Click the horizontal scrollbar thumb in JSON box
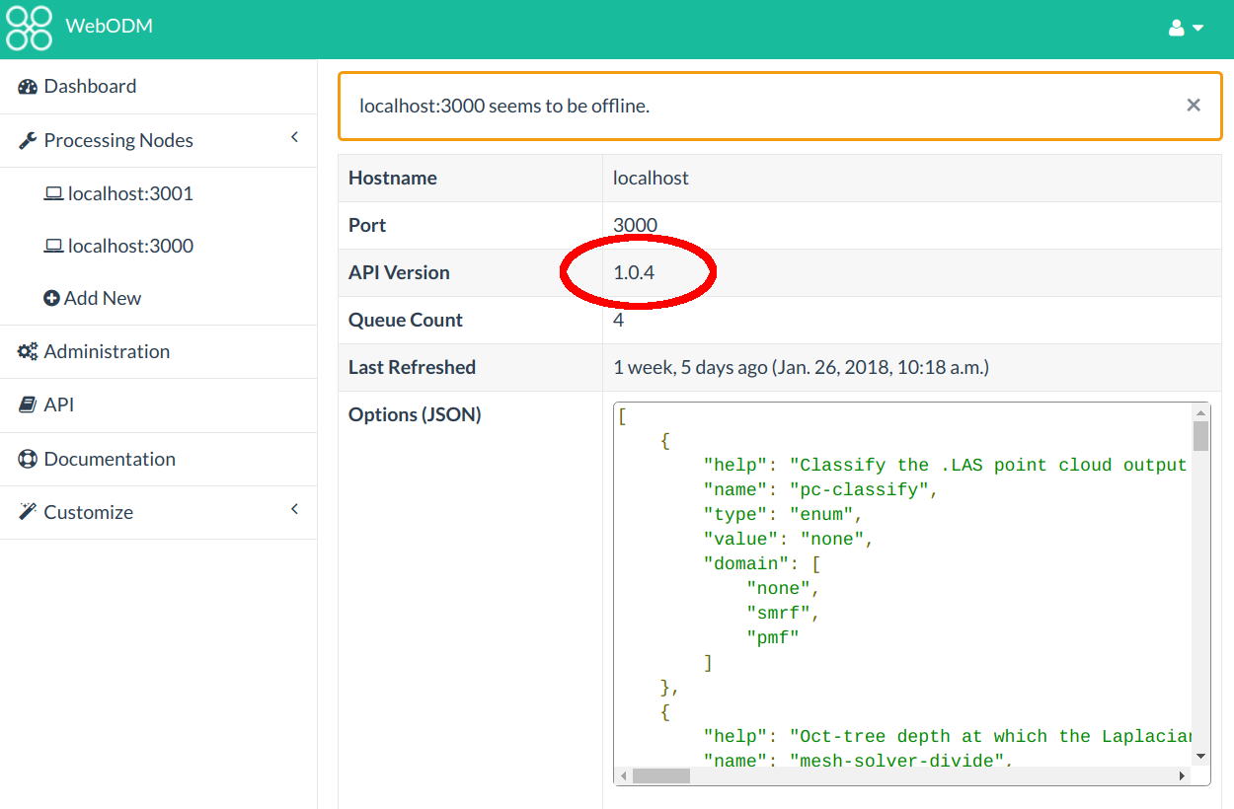This screenshot has width=1234, height=809. (x=660, y=776)
